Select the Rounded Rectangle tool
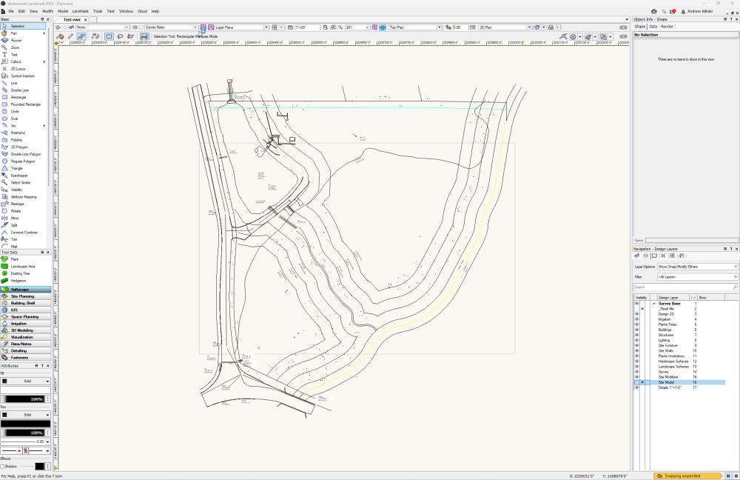 [x=24, y=104]
